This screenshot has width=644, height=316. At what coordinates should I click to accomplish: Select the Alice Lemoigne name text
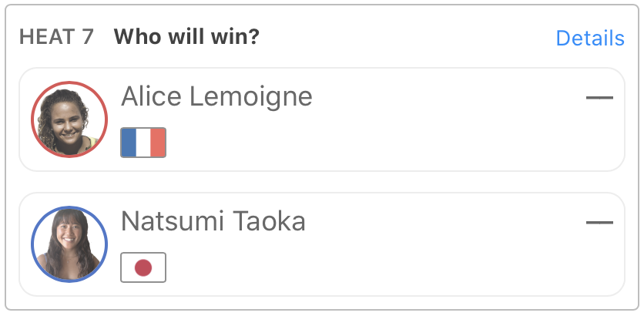[x=216, y=96]
